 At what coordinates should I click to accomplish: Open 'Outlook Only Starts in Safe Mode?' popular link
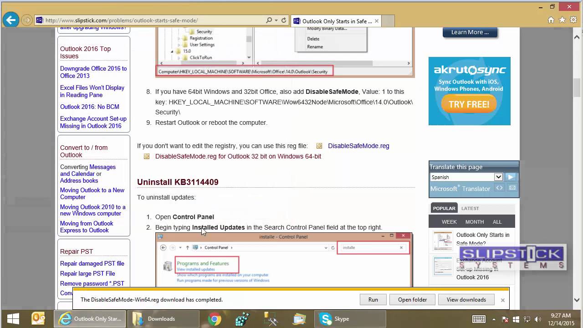pos(483,239)
